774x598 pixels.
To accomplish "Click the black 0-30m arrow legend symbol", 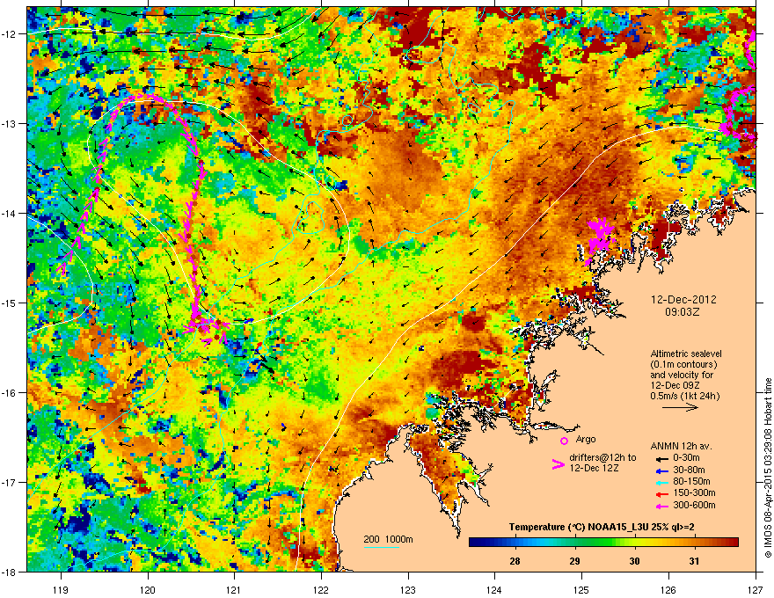I will [661, 458].
